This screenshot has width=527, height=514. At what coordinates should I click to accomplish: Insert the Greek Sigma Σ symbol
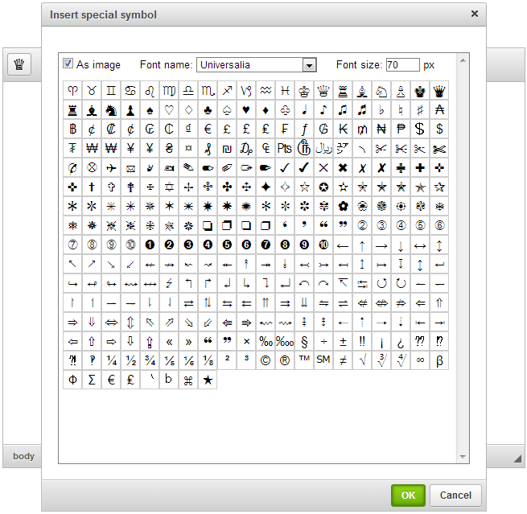pyautogui.click(x=92, y=380)
